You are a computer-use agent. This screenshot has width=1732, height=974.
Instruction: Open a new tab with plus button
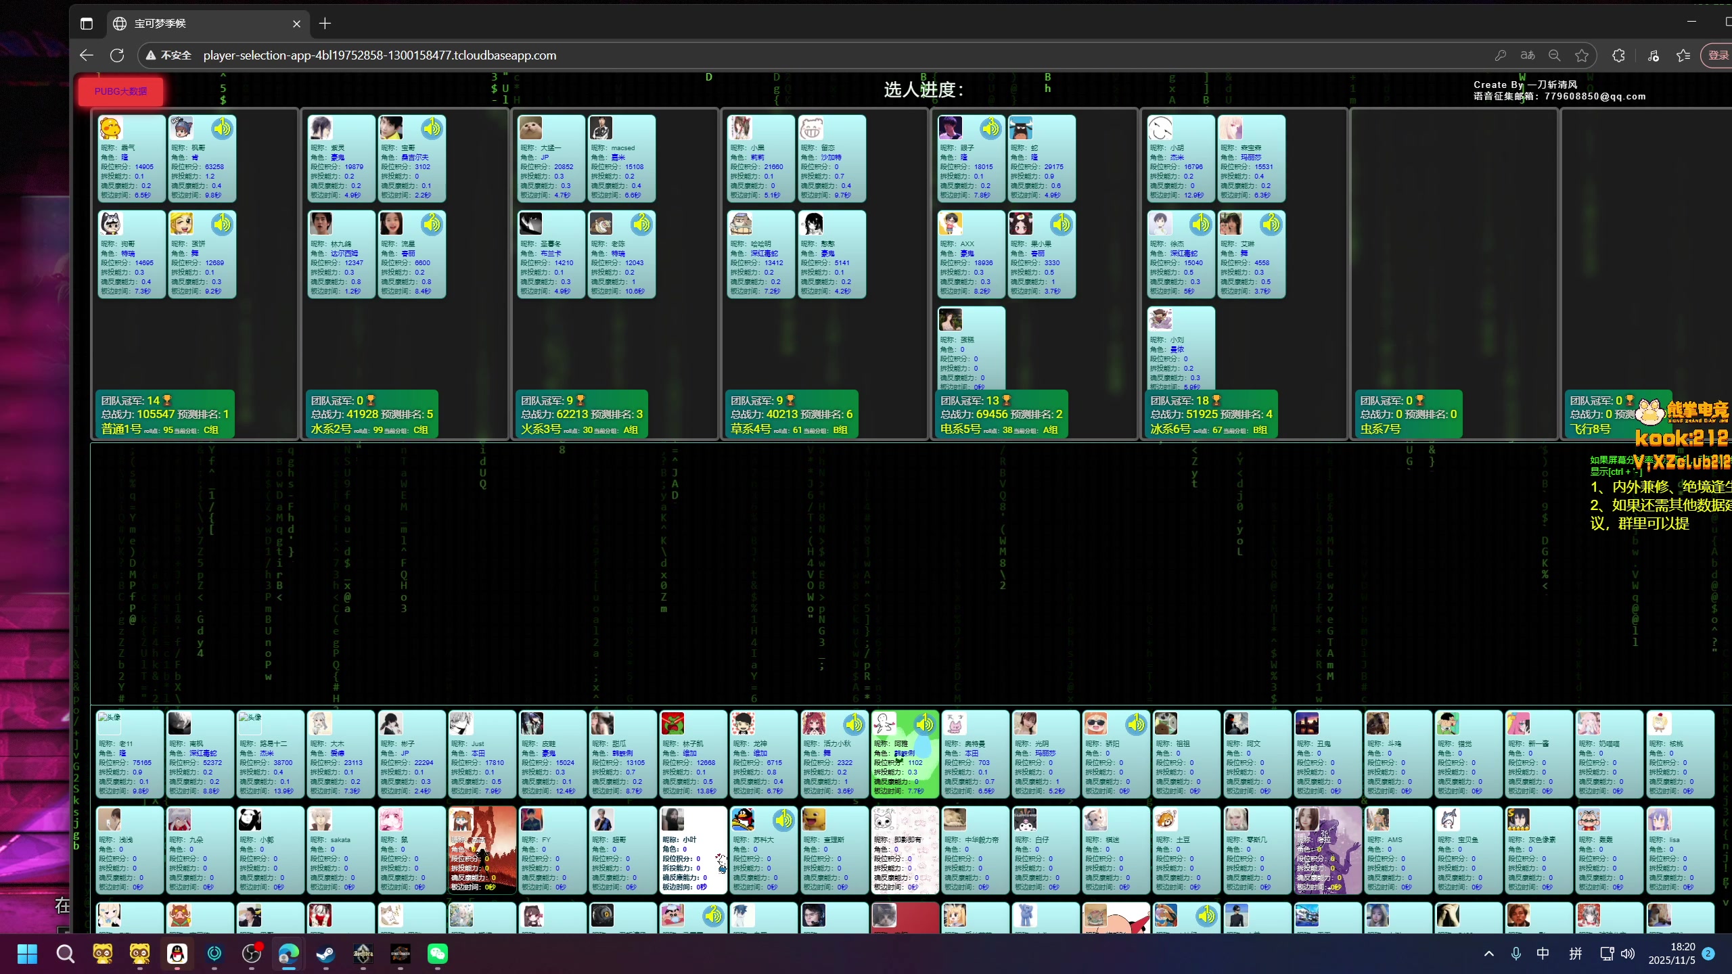[x=325, y=24]
